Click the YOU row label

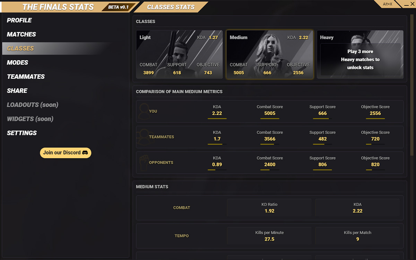click(153, 111)
